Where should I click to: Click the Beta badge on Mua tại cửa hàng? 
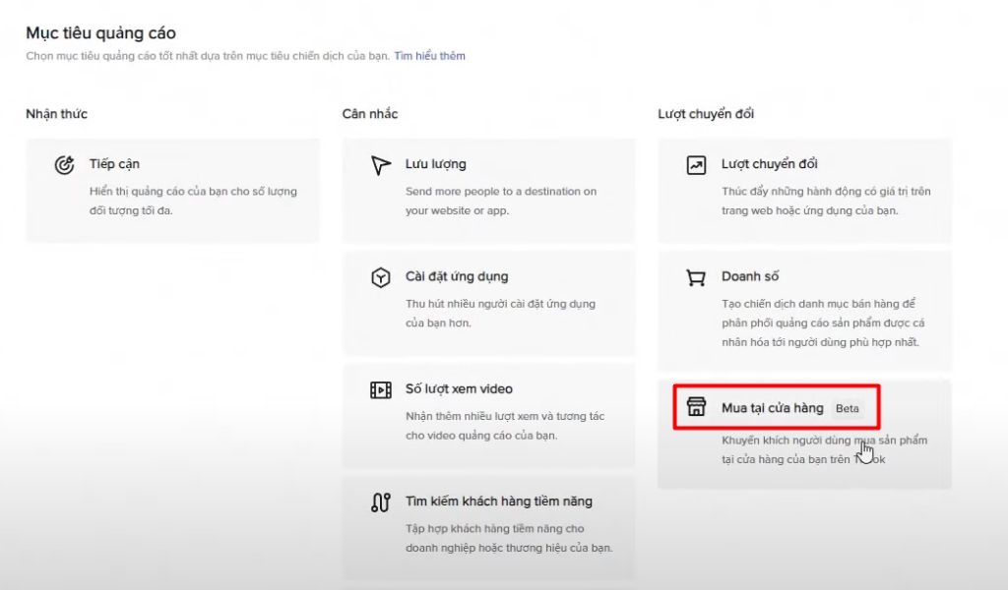point(848,408)
